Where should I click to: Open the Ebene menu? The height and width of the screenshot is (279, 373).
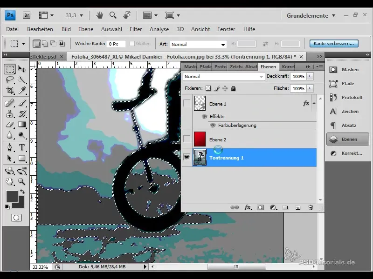click(86, 29)
